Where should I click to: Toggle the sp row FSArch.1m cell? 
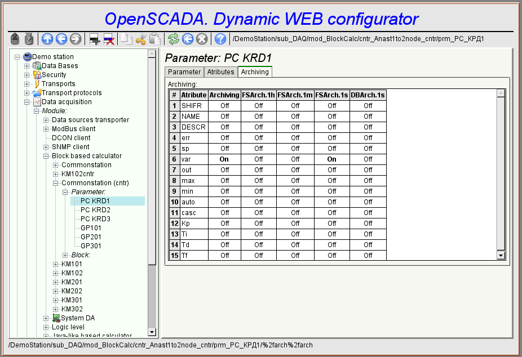[295, 148]
